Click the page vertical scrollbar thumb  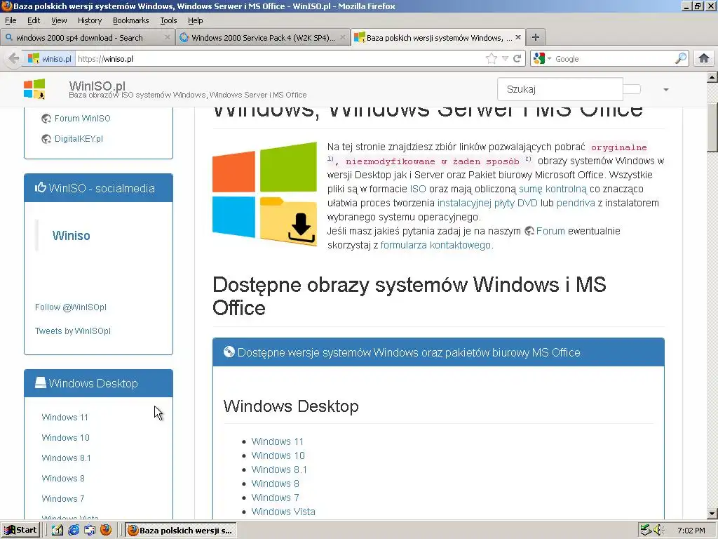pyautogui.click(x=712, y=128)
